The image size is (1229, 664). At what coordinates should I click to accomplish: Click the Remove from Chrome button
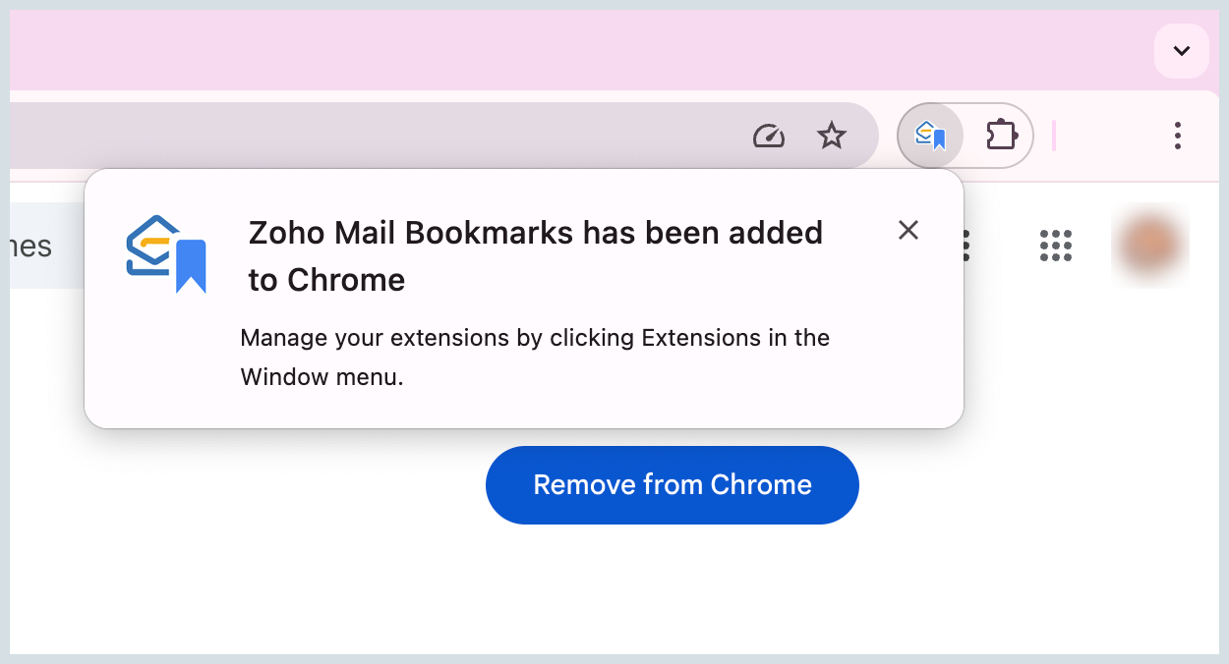pos(672,484)
